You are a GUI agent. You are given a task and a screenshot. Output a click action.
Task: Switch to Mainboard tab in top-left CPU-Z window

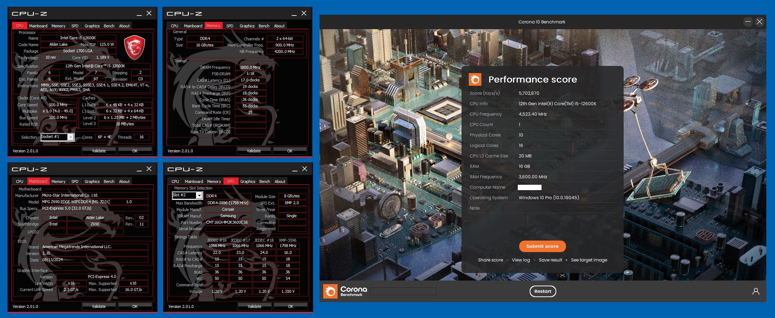38,26
